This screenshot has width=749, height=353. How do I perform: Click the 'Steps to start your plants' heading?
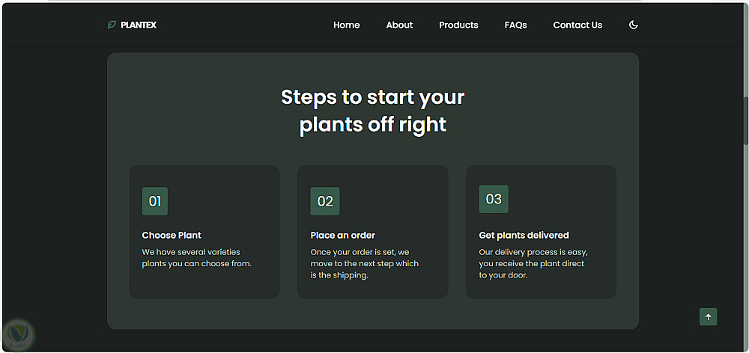pyautogui.click(x=373, y=111)
